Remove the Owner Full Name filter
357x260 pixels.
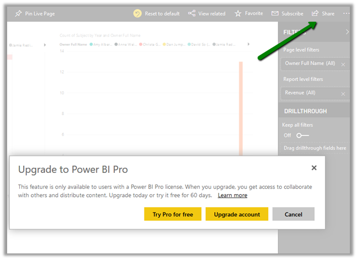click(343, 65)
